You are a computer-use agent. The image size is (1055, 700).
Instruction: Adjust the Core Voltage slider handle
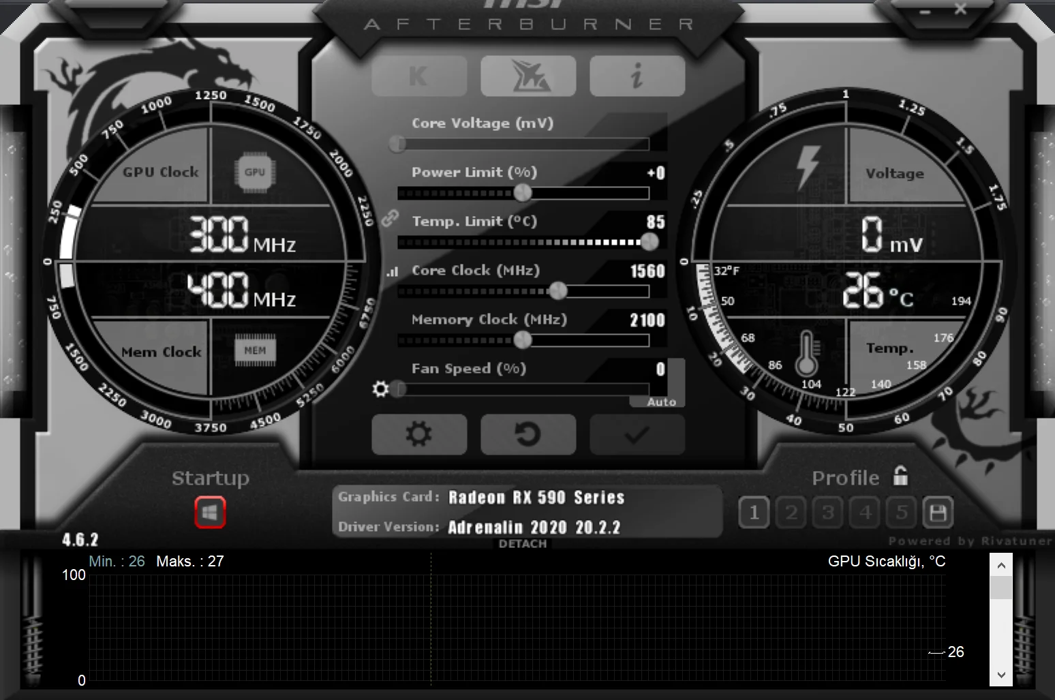(x=397, y=144)
